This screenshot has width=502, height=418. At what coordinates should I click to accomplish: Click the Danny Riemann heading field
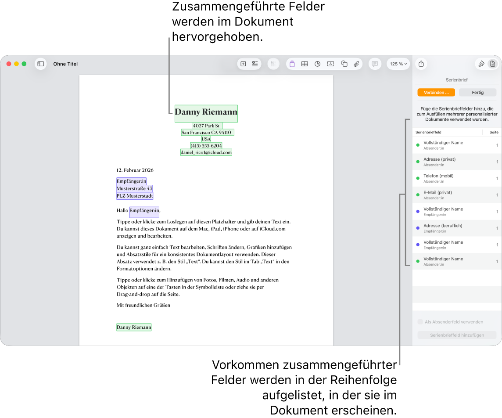point(206,113)
